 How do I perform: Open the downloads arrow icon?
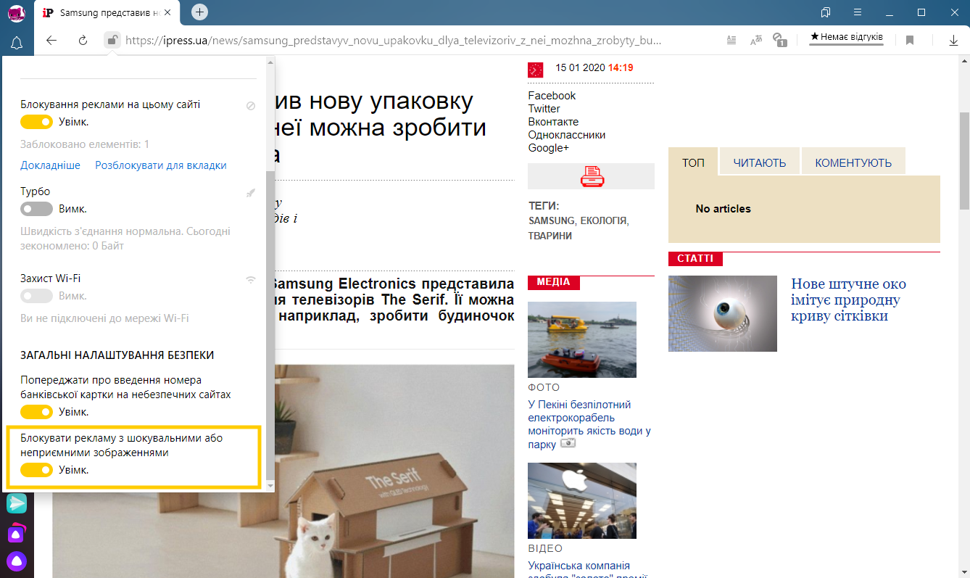tap(953, 41)
